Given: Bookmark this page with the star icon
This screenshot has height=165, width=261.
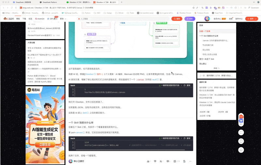Looking at the screenshot, I should (x=193, y=7).
